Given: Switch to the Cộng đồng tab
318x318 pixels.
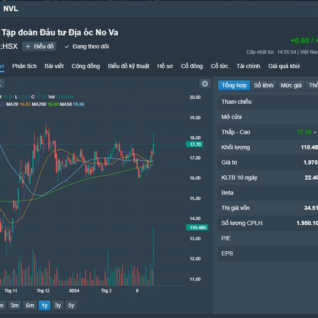Looking at the screenshot, I should tap(85, 66).
